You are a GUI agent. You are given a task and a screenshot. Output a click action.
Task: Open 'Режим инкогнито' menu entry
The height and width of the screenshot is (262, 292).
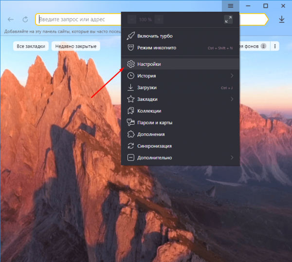point(180,48)
